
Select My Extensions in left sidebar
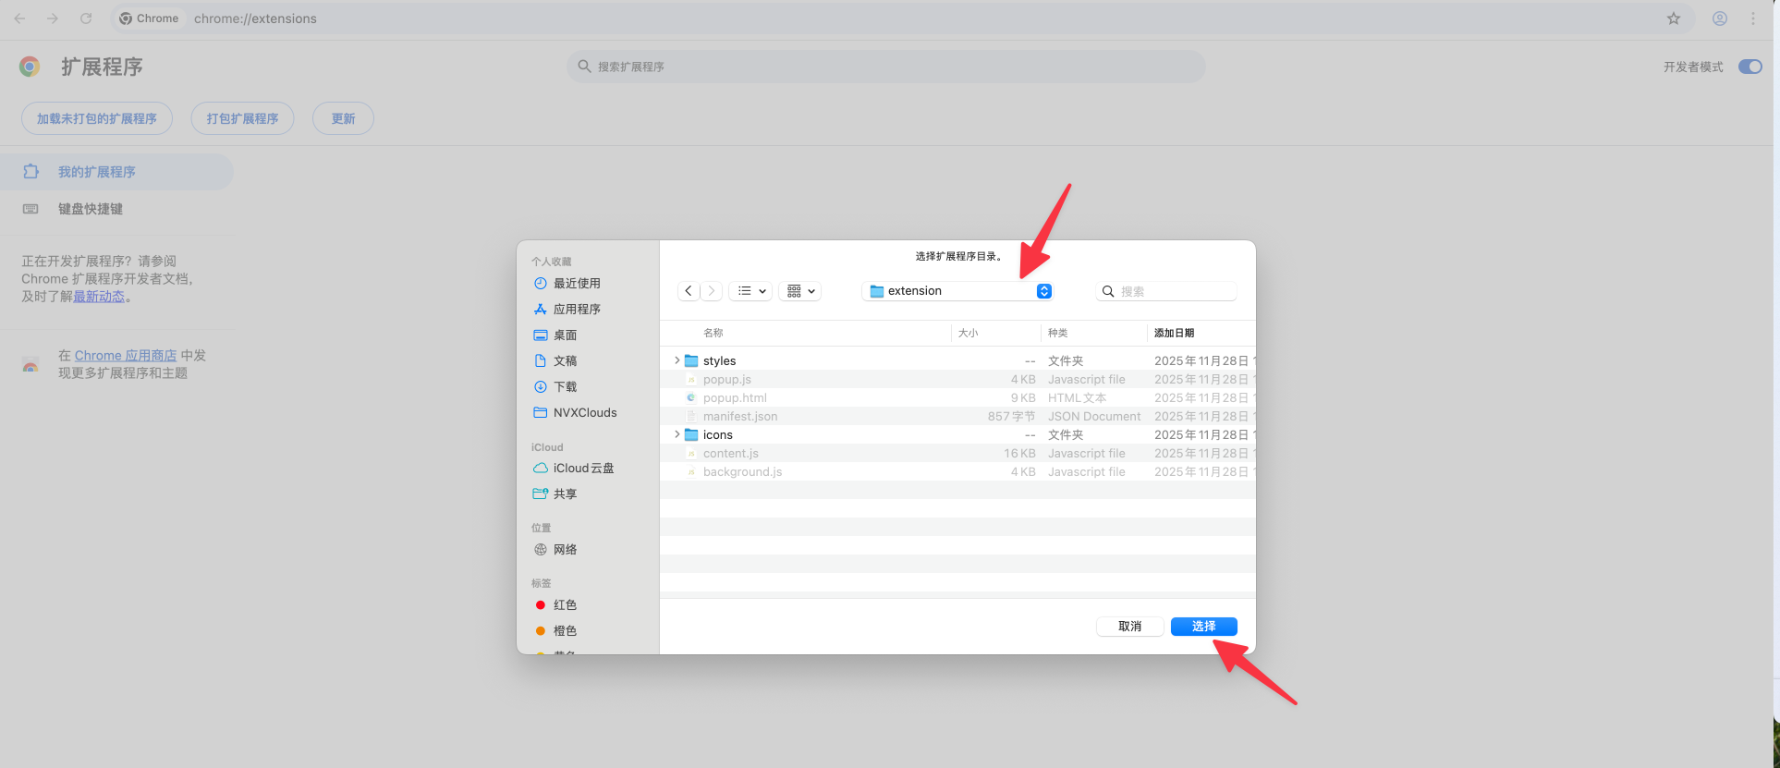pos(96,172)
